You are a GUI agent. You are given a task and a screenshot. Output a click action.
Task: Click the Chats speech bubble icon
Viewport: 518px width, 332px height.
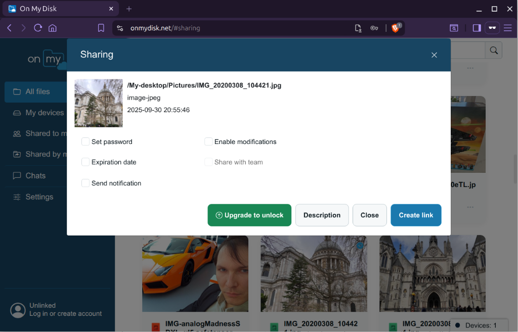(17, 176)
